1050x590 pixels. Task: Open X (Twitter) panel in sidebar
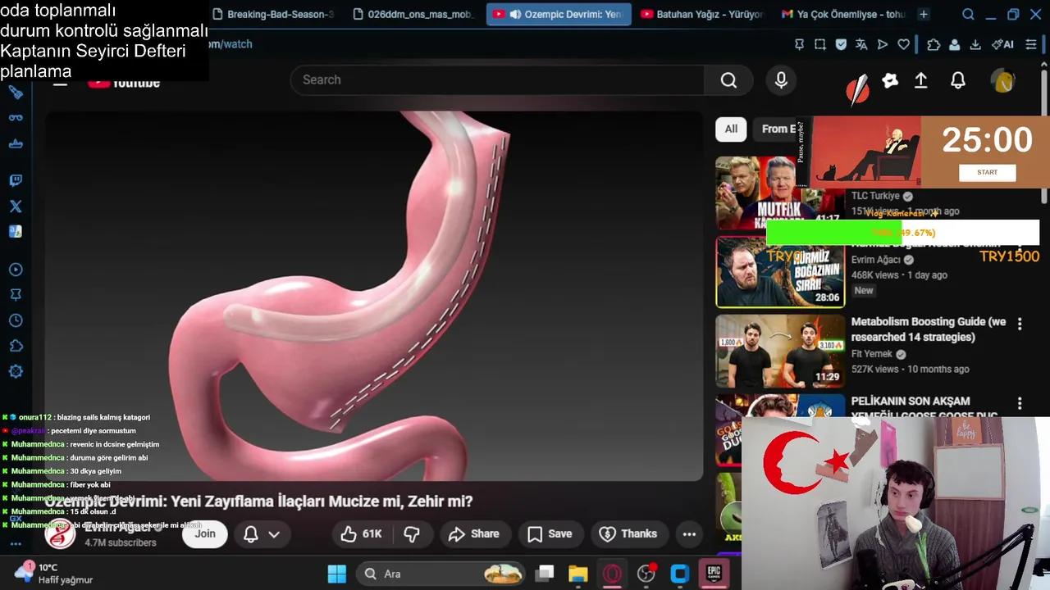16,206
